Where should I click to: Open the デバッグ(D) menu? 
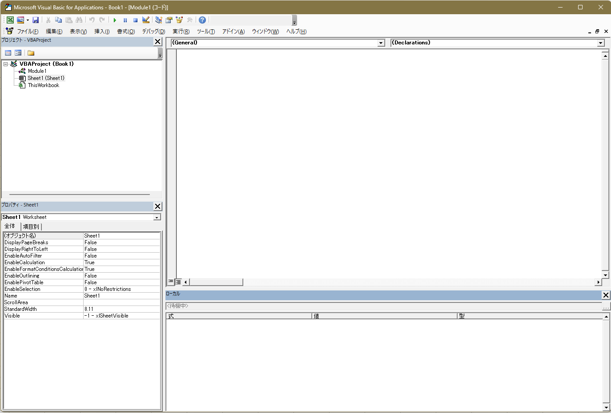point(153,32)
